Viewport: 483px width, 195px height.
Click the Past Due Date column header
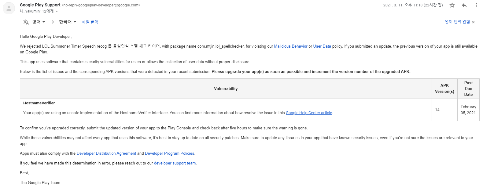468,89
